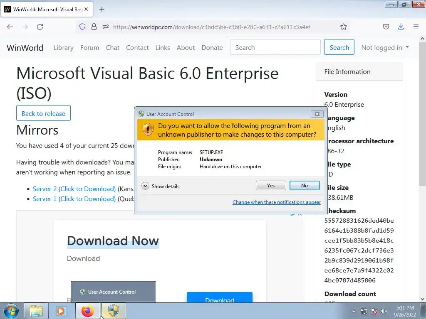
Task: Click the SETUP.EXE program name
Action: [x=211, y=152]
